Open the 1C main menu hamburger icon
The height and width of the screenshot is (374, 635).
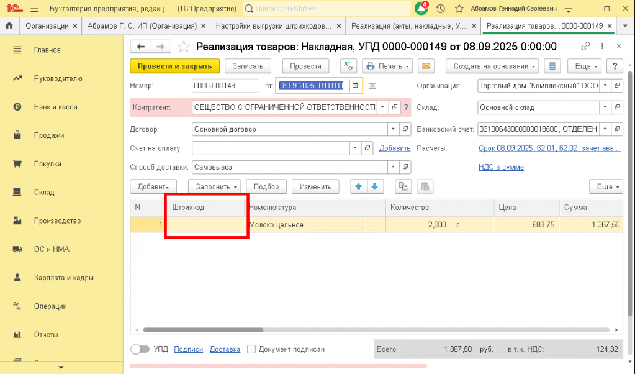34,9
